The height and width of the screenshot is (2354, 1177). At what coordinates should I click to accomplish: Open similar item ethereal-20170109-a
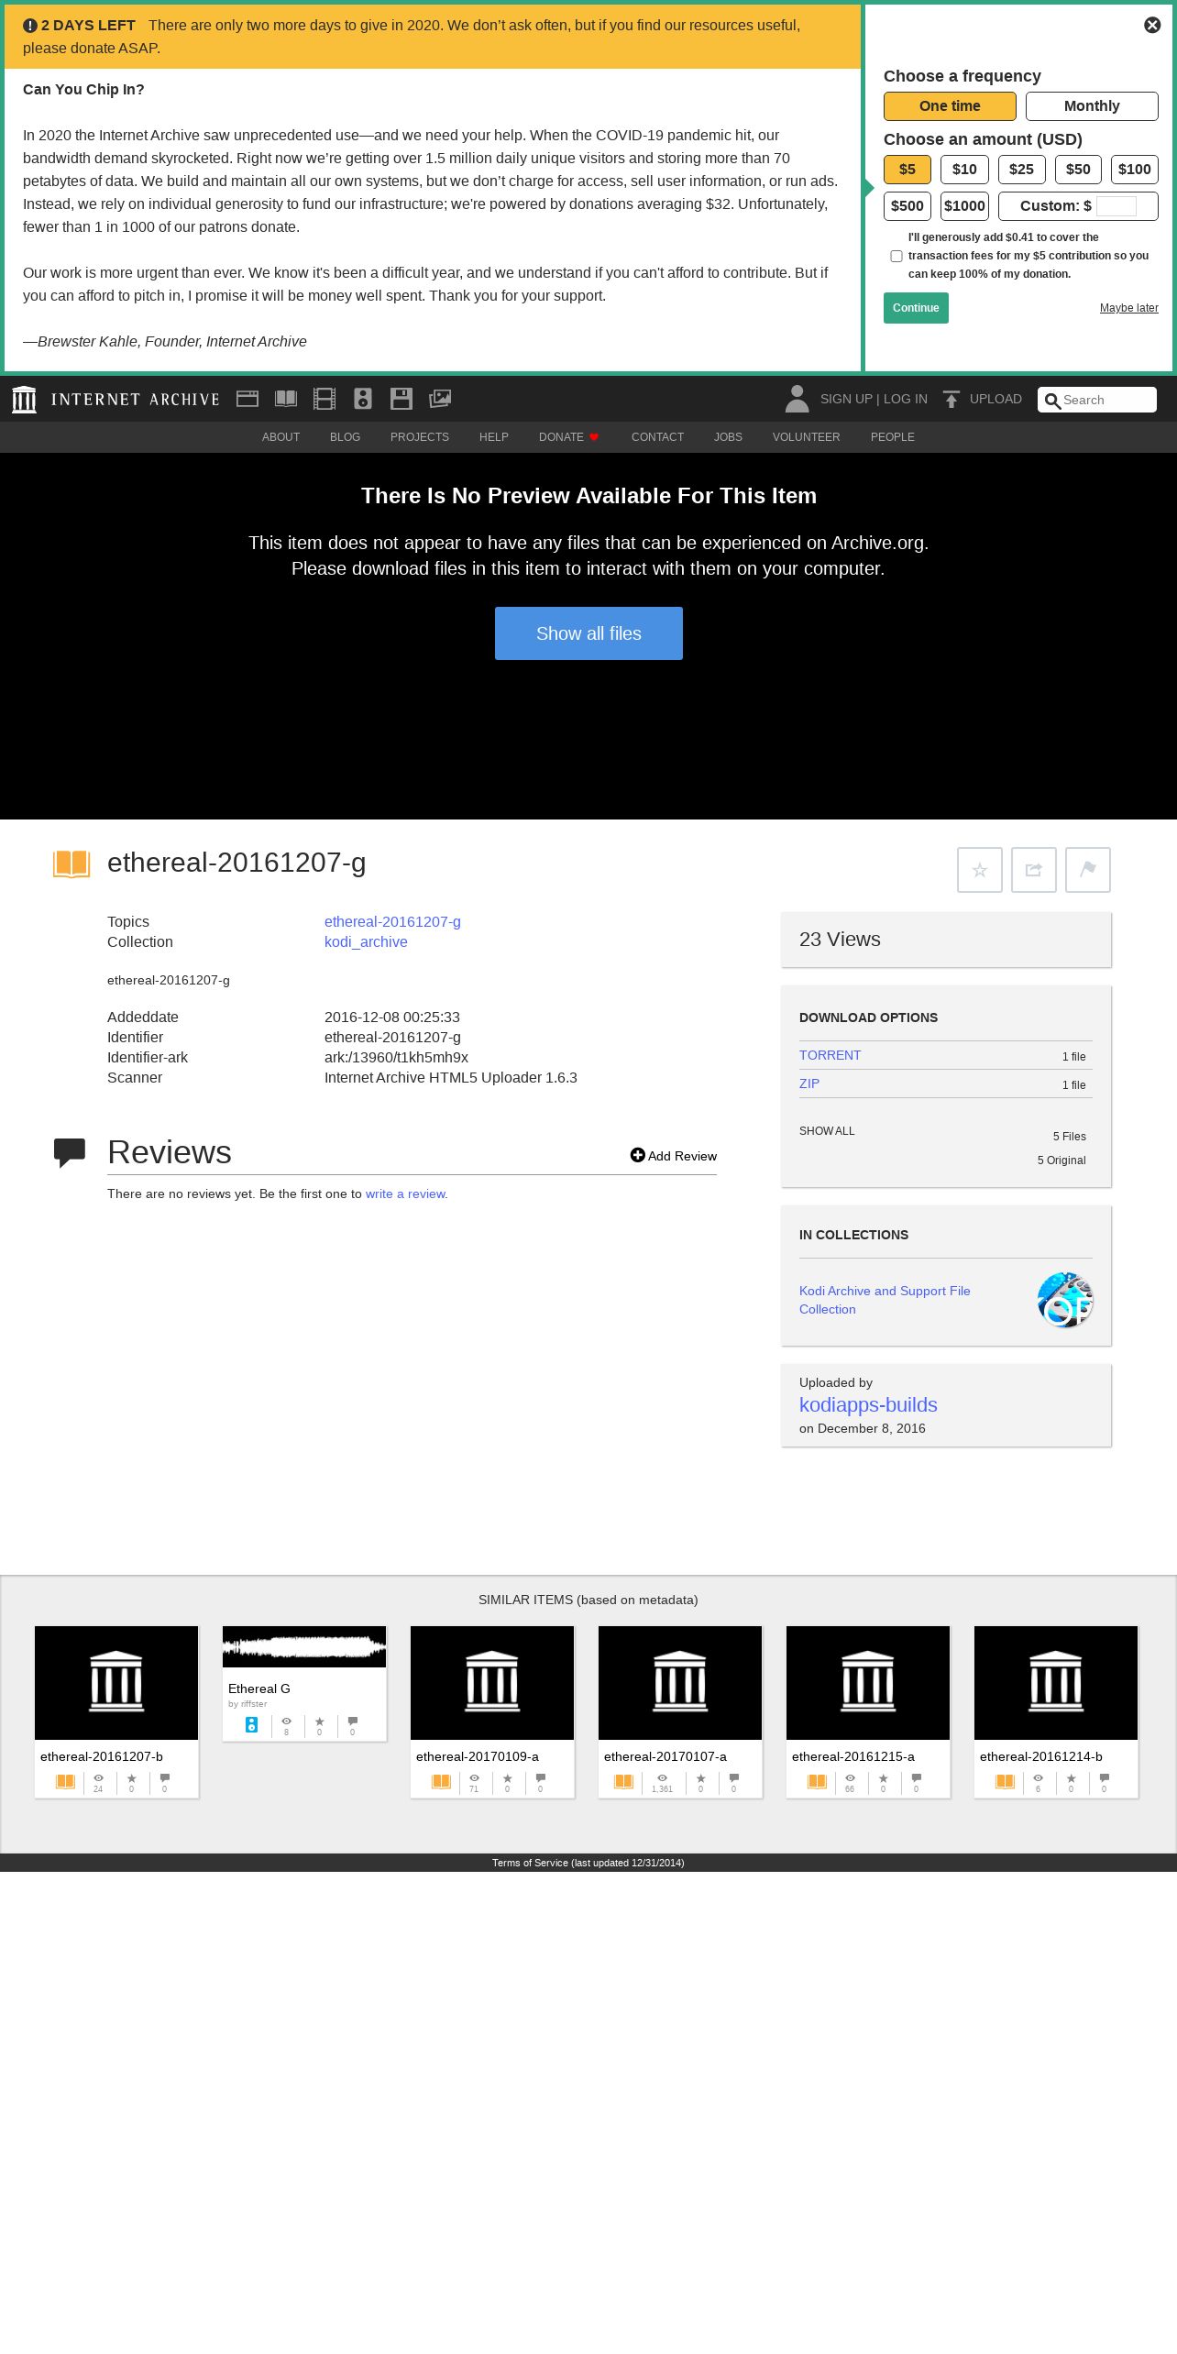tap(492, 1711)
